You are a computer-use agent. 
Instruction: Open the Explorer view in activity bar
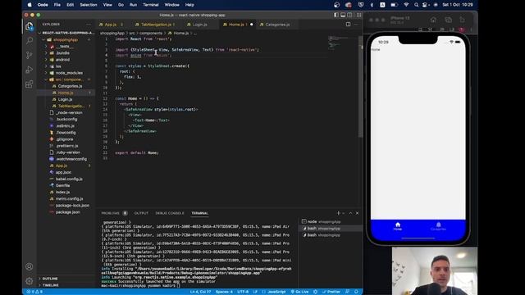(x=30, y=26)
